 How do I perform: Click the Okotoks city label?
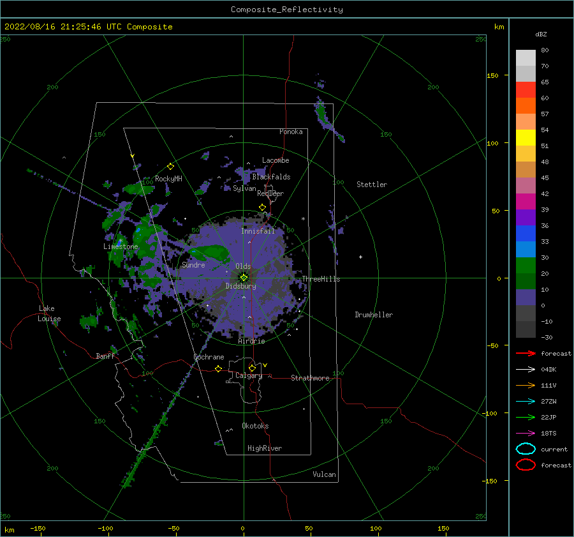[x=255, y=426]
